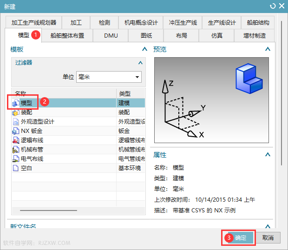Screen dimensions: 288x250
Task: Click the 基本环境 type cell
Action: tap(130, 168)
